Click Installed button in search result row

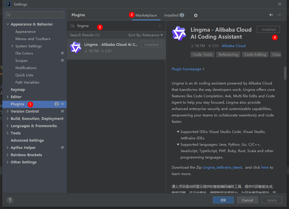151,44
